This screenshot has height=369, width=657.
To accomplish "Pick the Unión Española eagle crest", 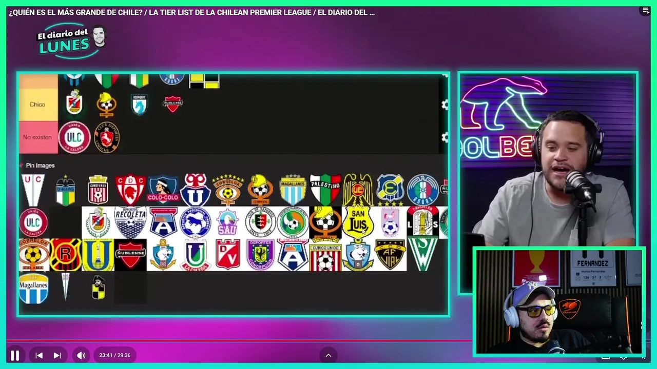I will (358, 190).
